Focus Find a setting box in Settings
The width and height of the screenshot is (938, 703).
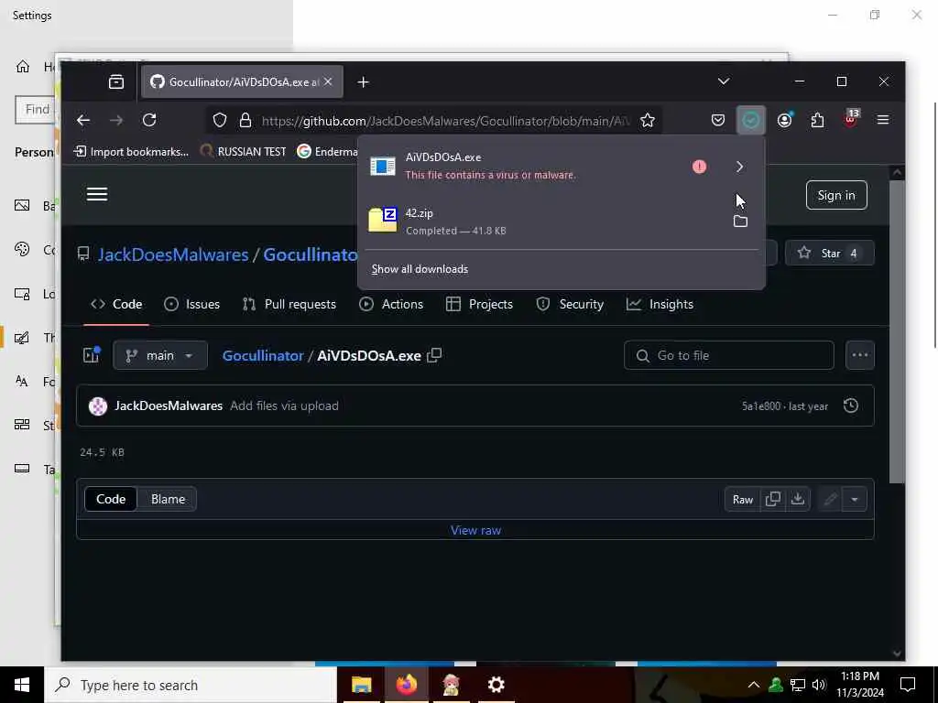click(36, 110)
